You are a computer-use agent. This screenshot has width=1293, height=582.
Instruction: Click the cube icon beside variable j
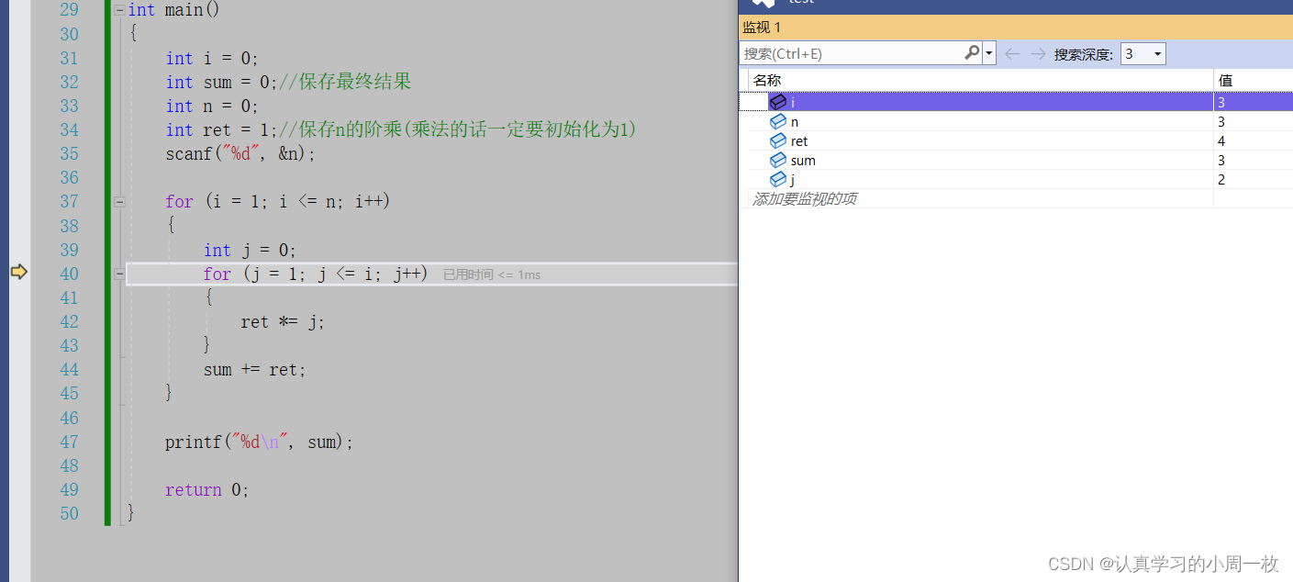click(777, 179)
